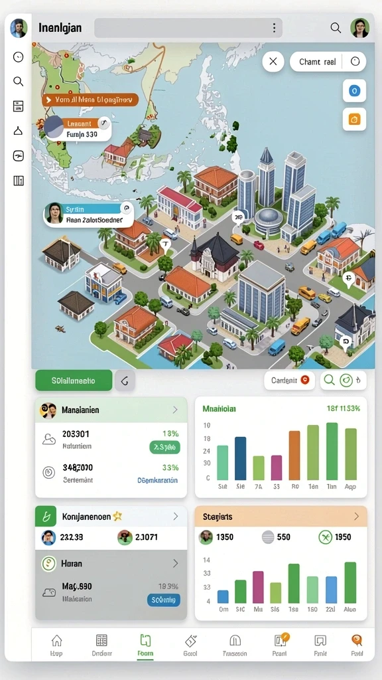Expand the Konjanenoen card chevron

click(x=176, y=516)
